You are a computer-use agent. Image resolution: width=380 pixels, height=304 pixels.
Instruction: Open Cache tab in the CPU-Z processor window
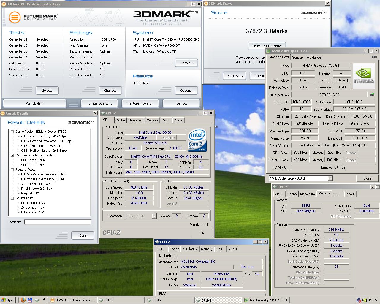[x=120, y=120]
